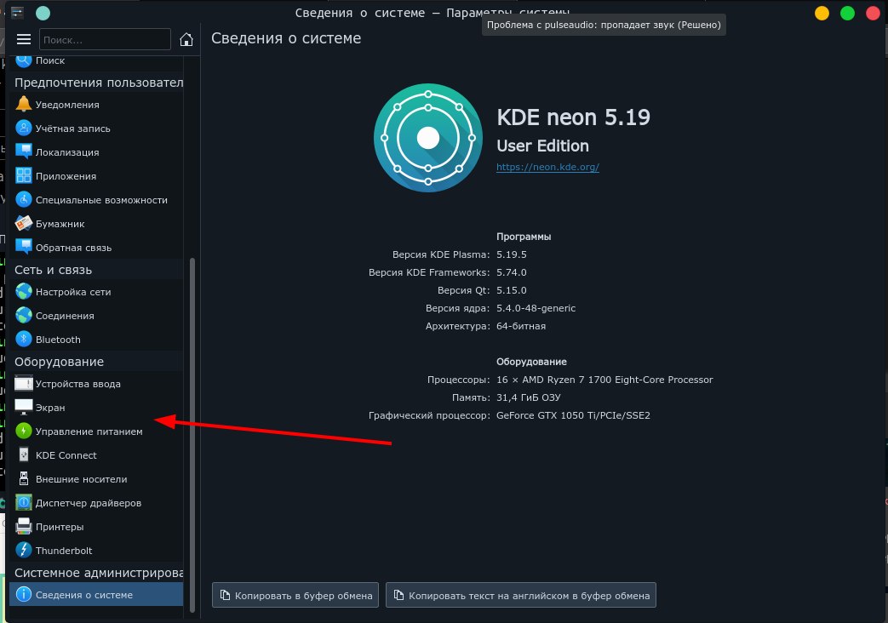The width and height of the screenshot is (888, 623).
Task: Click the Диспетчер драйверов icon
Action: pos(23,502)
